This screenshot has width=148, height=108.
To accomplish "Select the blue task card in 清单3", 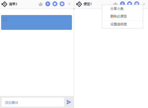I will (x=37, y=22).
